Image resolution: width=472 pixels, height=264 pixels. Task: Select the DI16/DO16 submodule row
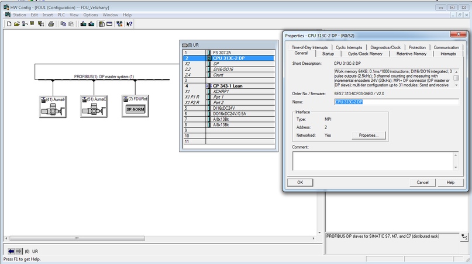tap(229, 69)
